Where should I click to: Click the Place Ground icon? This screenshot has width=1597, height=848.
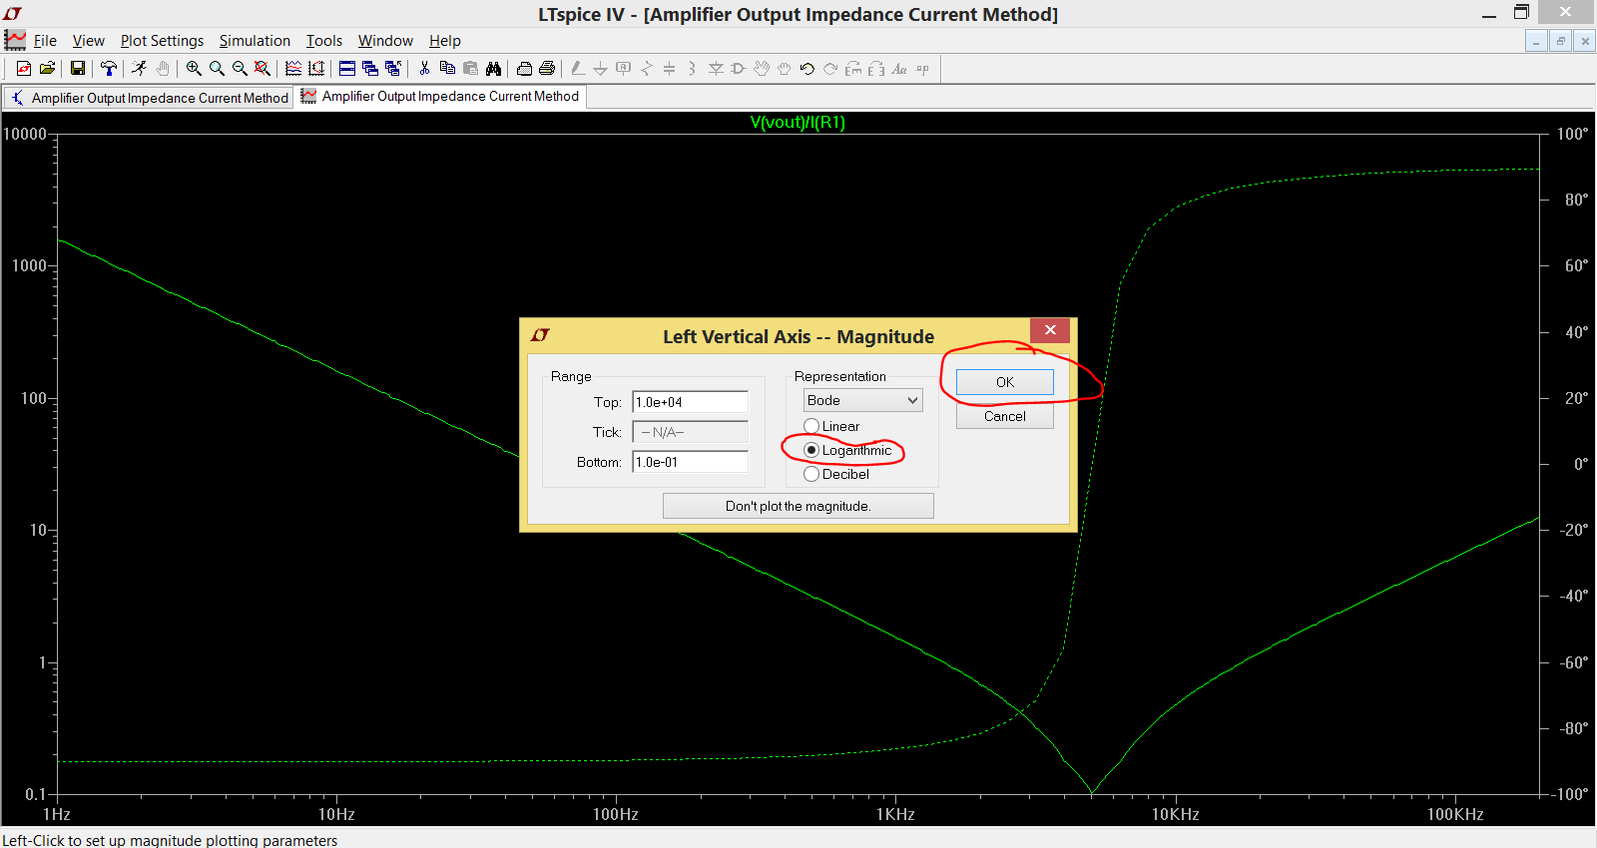600,69
